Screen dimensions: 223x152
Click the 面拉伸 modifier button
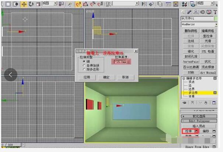208,36
